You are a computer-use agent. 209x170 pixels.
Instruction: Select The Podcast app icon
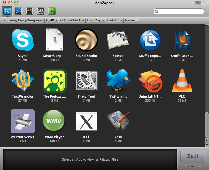(x=55, y=81)
